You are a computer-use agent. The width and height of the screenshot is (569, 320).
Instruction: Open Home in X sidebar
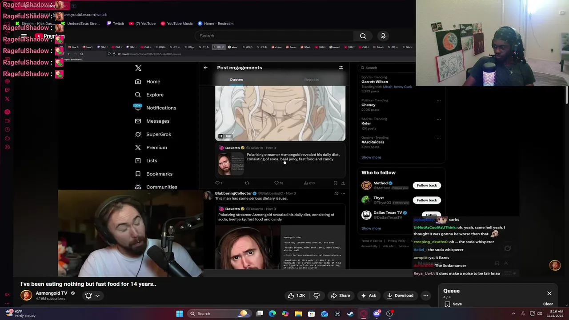pyautogui.click(x=148, y=81)
